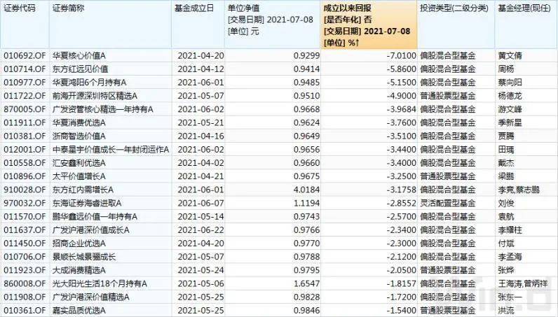Select fund name 广发资管核心精选一年持有A
The width and height of the screenshot is (558, 317).
tap(102, 109)
